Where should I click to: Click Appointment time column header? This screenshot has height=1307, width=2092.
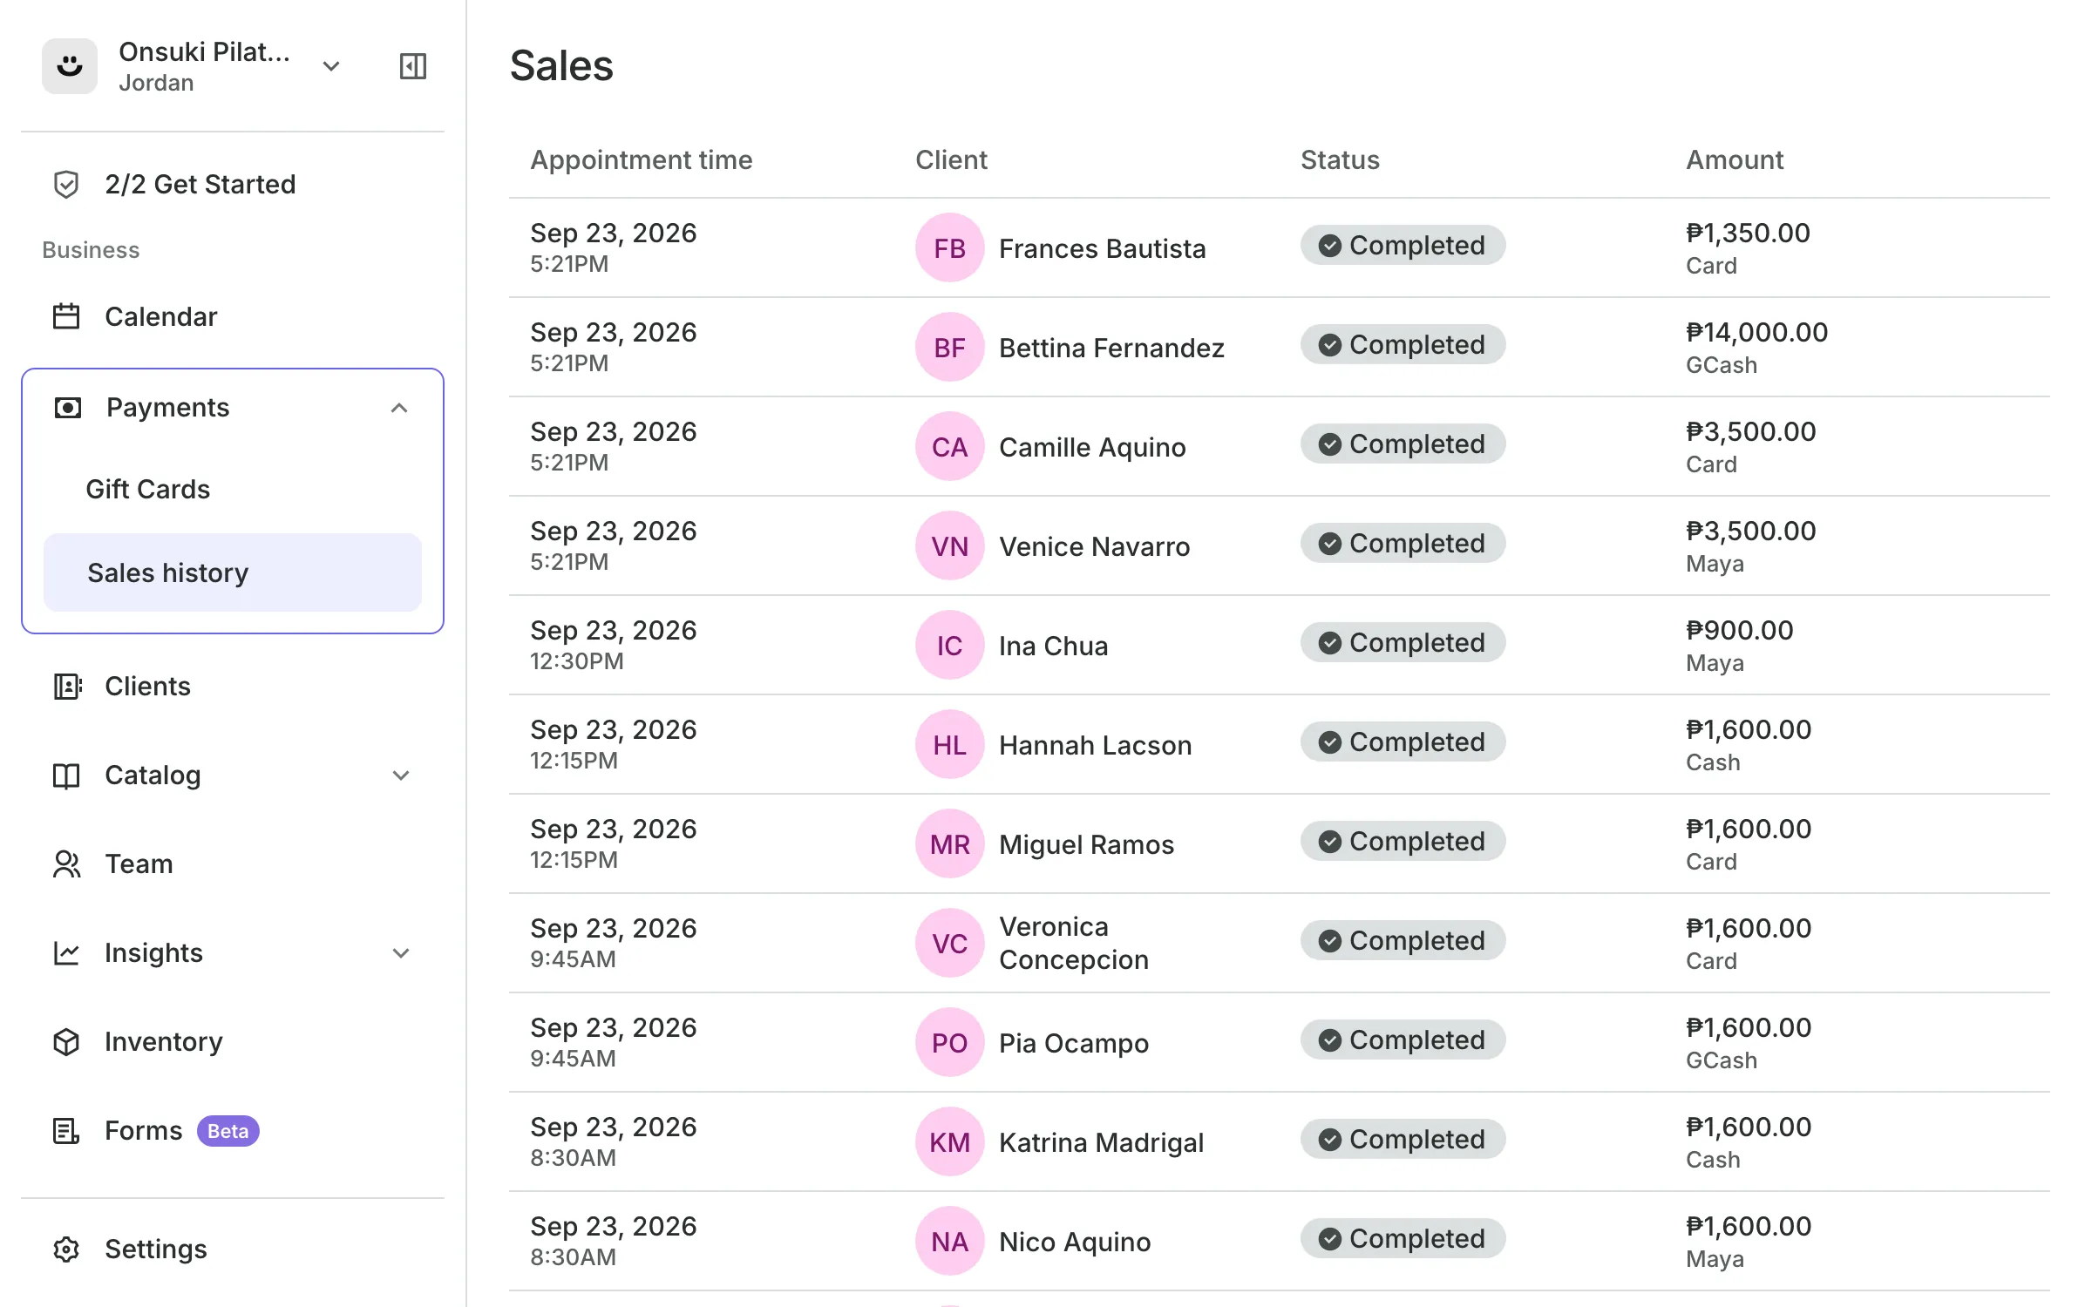[641, 160]
